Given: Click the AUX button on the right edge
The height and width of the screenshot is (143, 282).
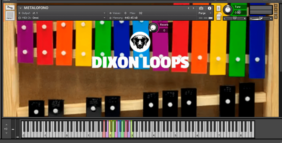Looking at the screenshot, I should (x=276, y=13).
